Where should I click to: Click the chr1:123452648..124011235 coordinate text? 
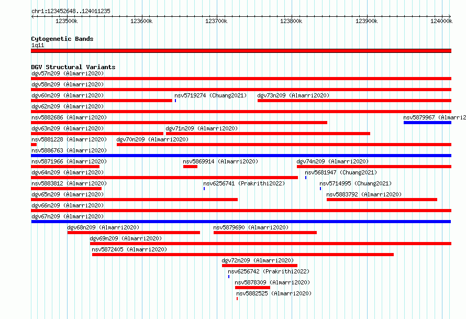(x=71, y=11)
